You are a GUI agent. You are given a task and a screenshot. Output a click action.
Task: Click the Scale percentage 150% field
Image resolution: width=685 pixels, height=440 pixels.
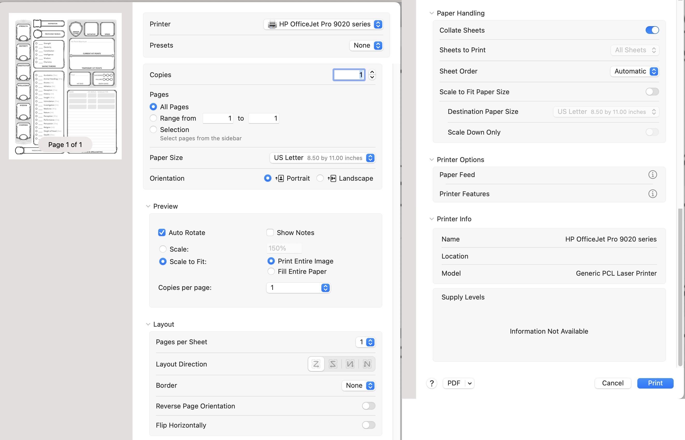[284, 248]
